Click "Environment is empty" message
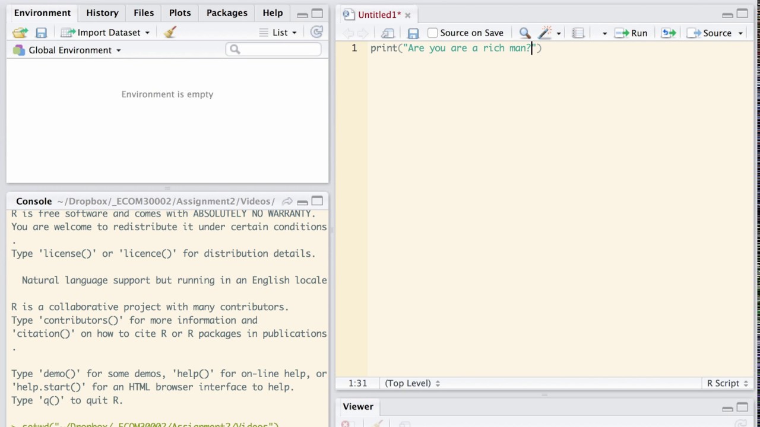 tap(167, 94)
